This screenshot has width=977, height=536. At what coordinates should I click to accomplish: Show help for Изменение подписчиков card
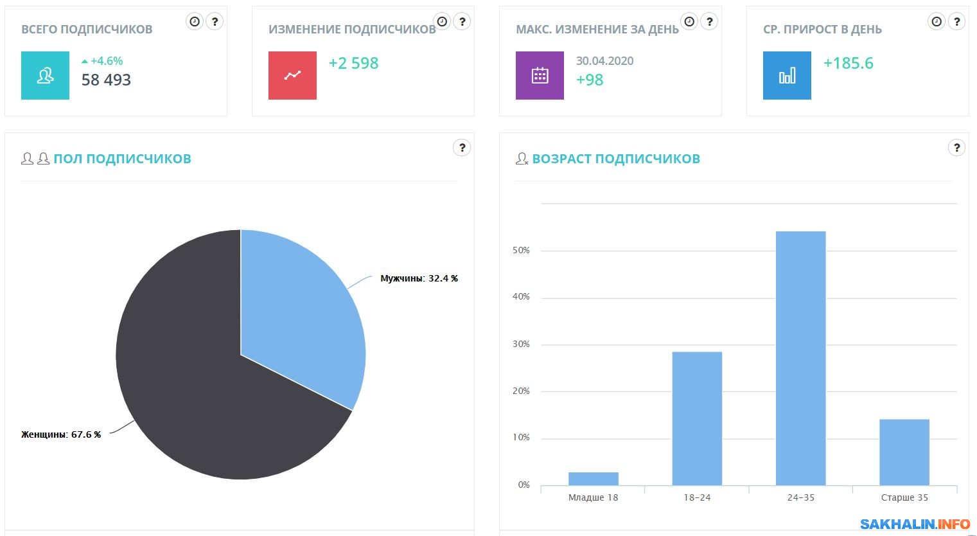[x=462, y=21]
